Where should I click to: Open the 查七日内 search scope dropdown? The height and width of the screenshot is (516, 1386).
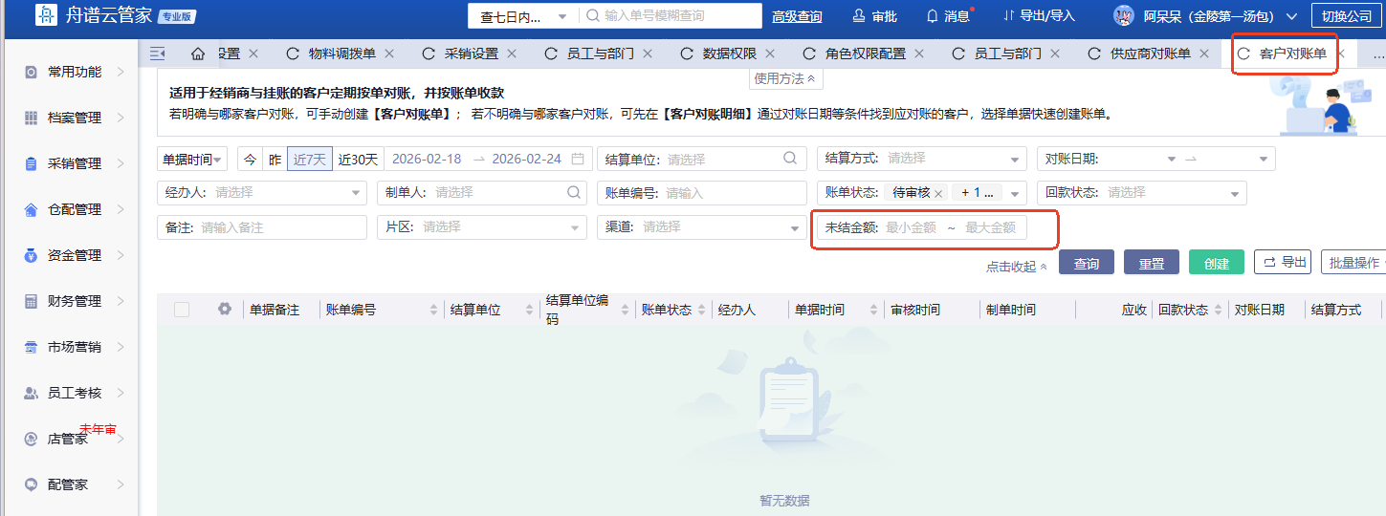pyautogui.click(x=524, y=16)
